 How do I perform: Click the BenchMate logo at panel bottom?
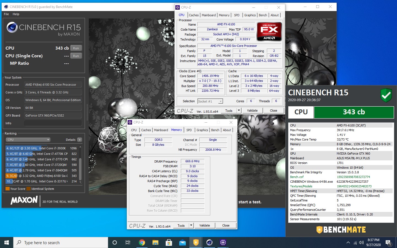[341, 230]
